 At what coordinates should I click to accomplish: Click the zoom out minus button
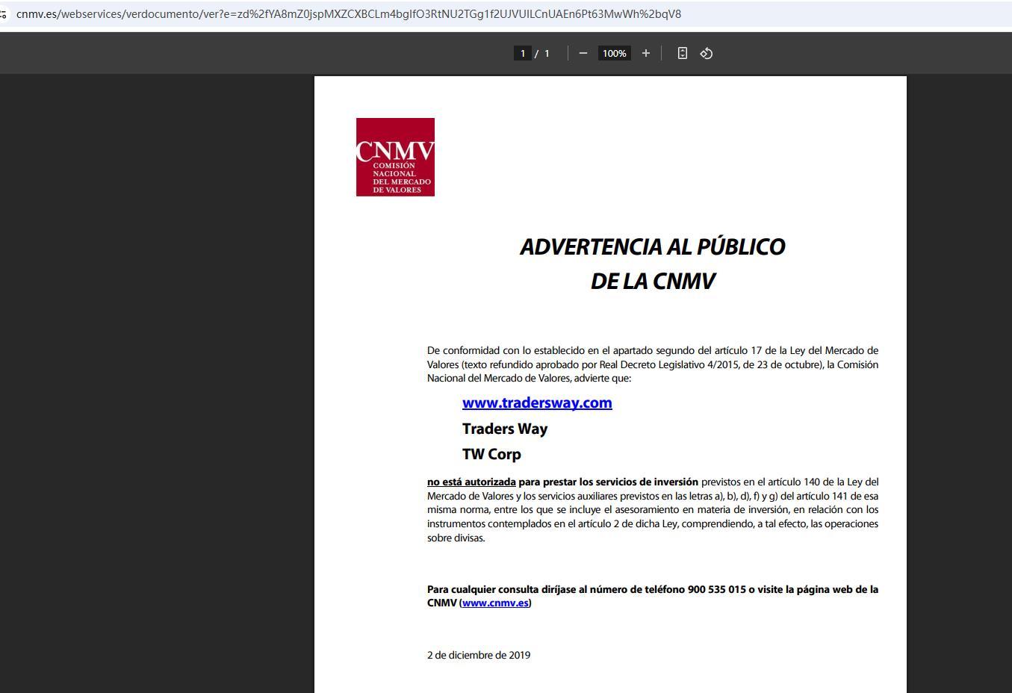tap(583, 53)
